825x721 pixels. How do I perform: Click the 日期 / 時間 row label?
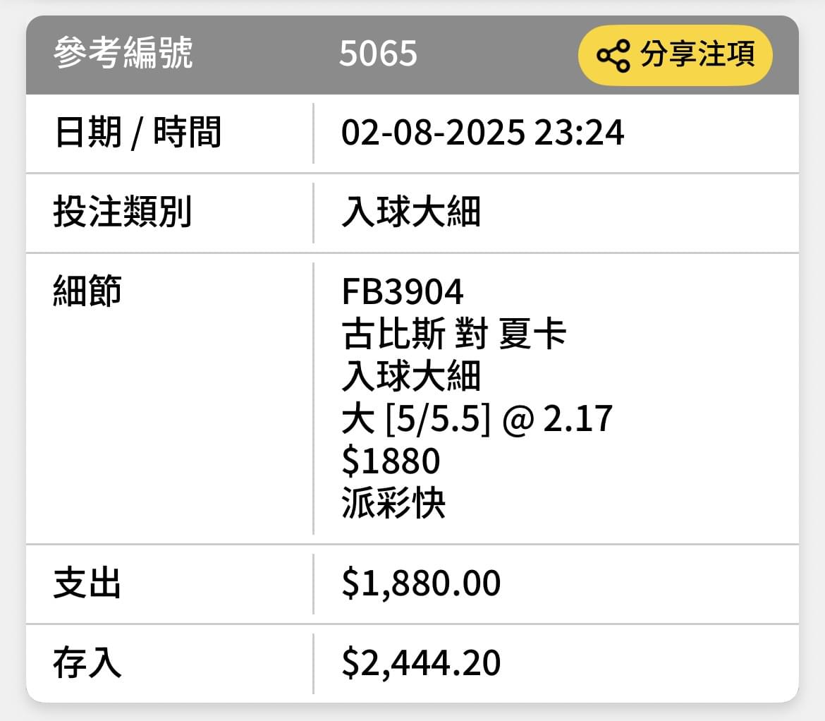pyautogui.click(x=137, y=132)
